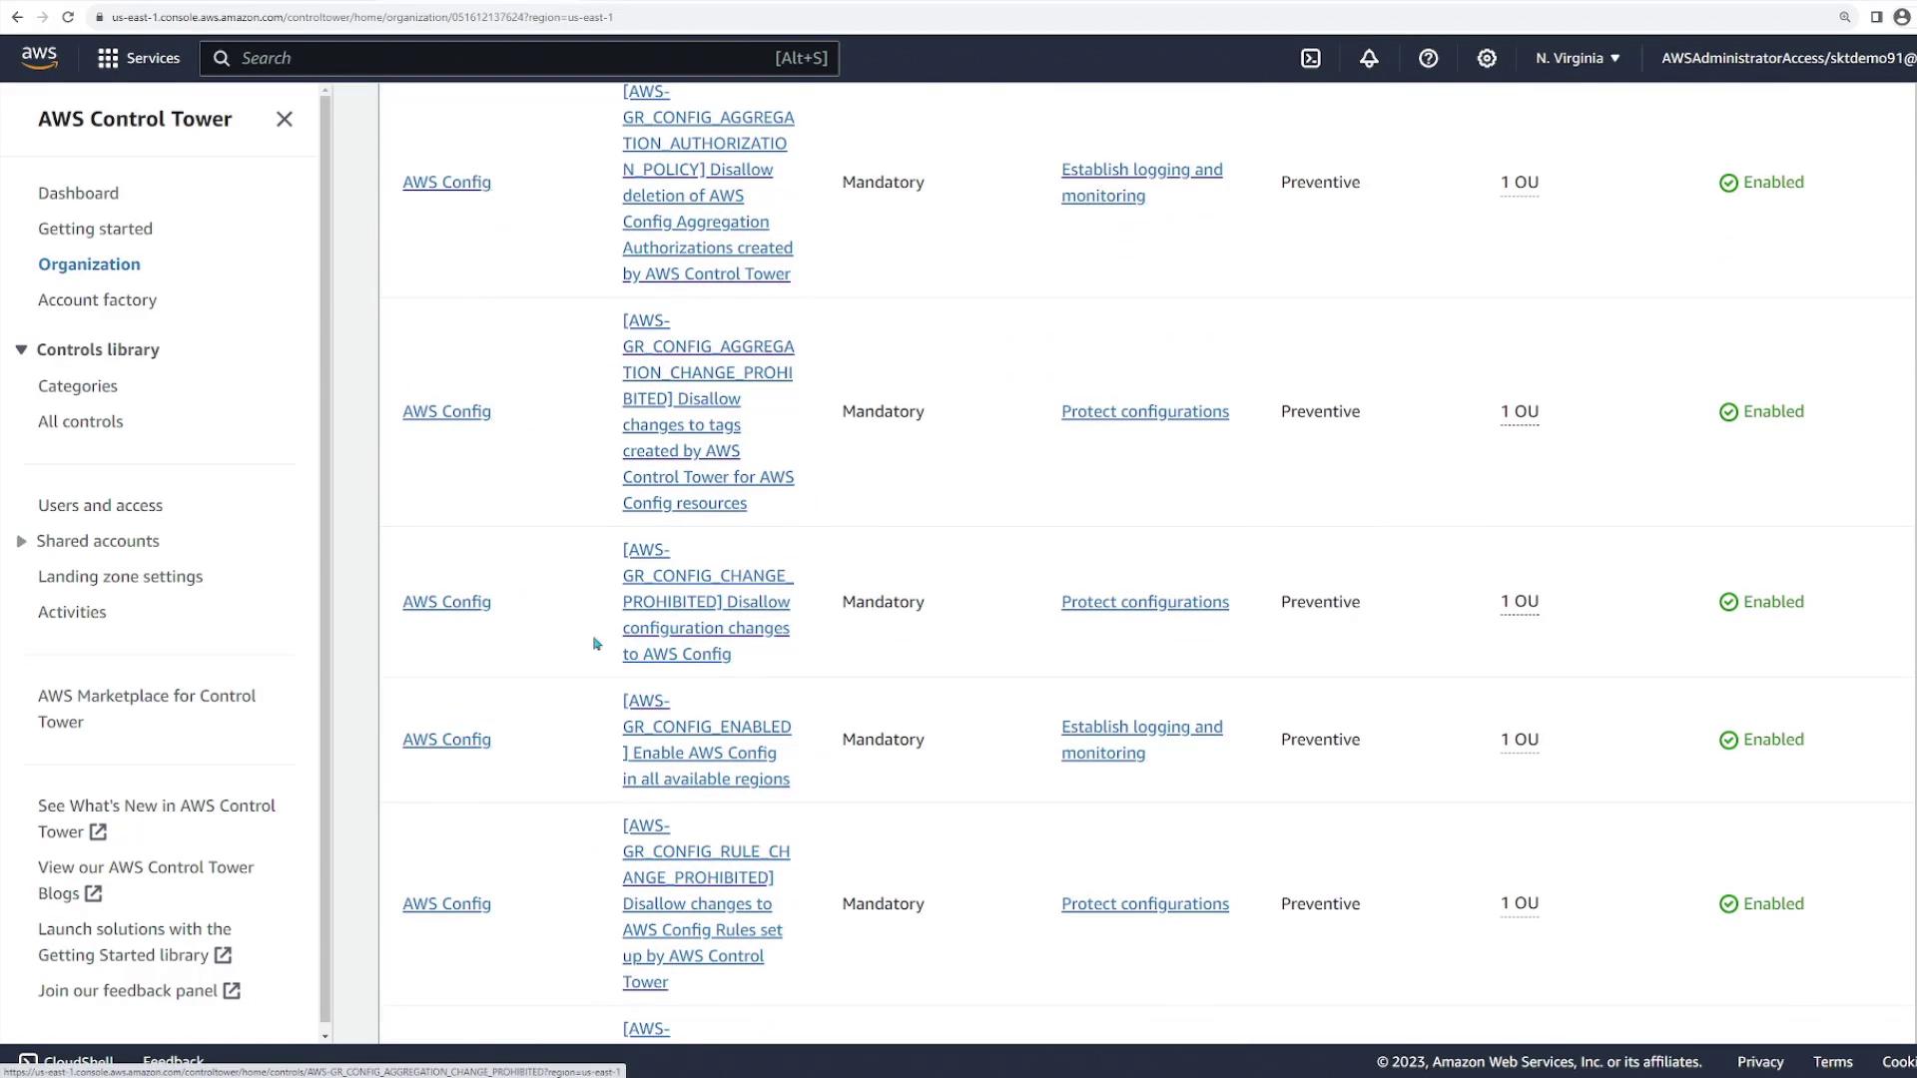Open the settings gear icon
The image size is (1917, 1078).
pyautogui.click(x=1487, y=59)
